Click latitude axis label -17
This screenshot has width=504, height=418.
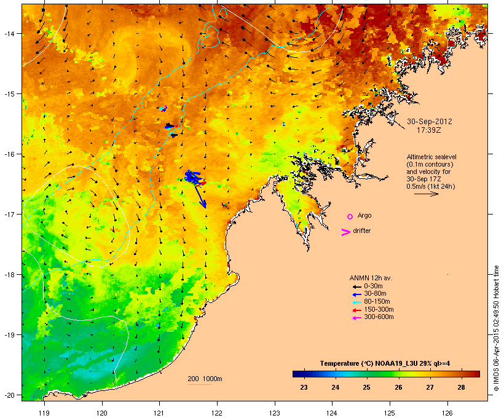[x=9, y=214]
